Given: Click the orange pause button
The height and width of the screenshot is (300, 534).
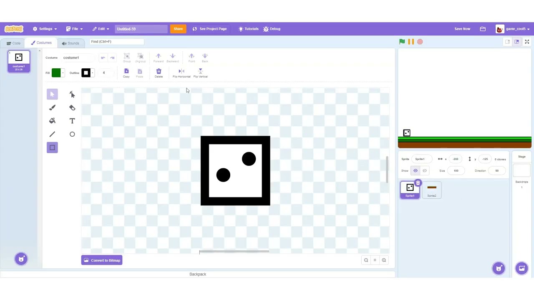Looking at the screenshot, I should pyautogui.click(x=411, y=42).
